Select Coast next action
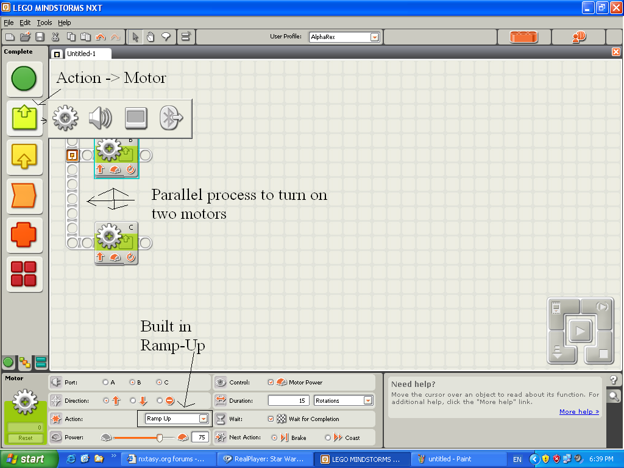Viewport: 624px width, 468px height. (x=328, y=438)
